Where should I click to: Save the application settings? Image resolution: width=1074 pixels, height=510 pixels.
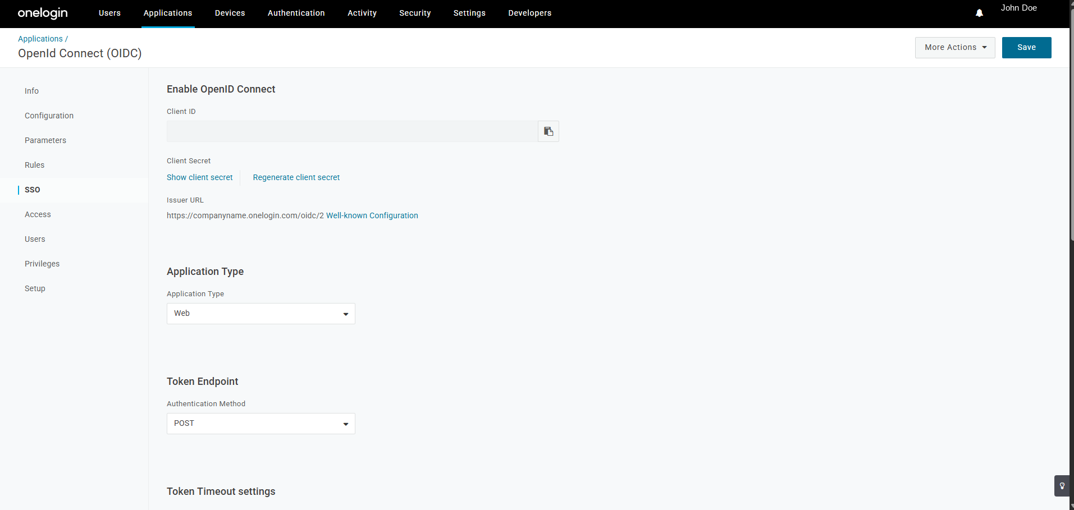click(x=1027, y=48)
